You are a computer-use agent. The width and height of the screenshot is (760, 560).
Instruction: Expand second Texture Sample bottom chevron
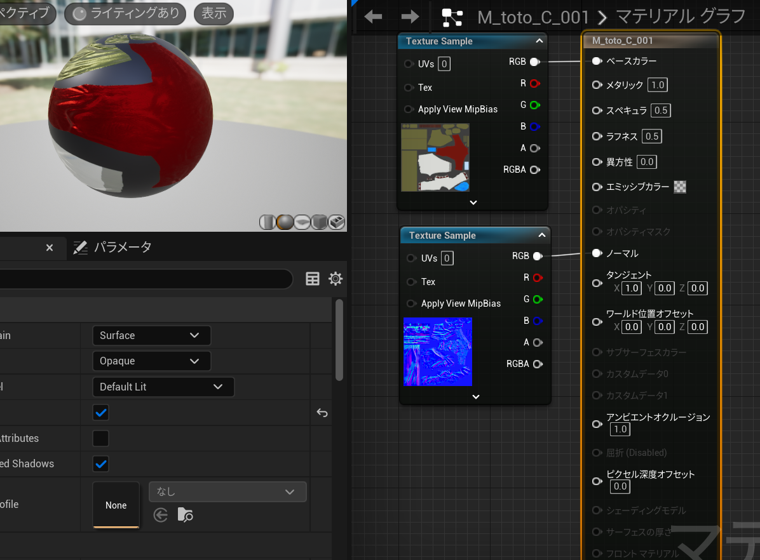click(x=476, y=397)
